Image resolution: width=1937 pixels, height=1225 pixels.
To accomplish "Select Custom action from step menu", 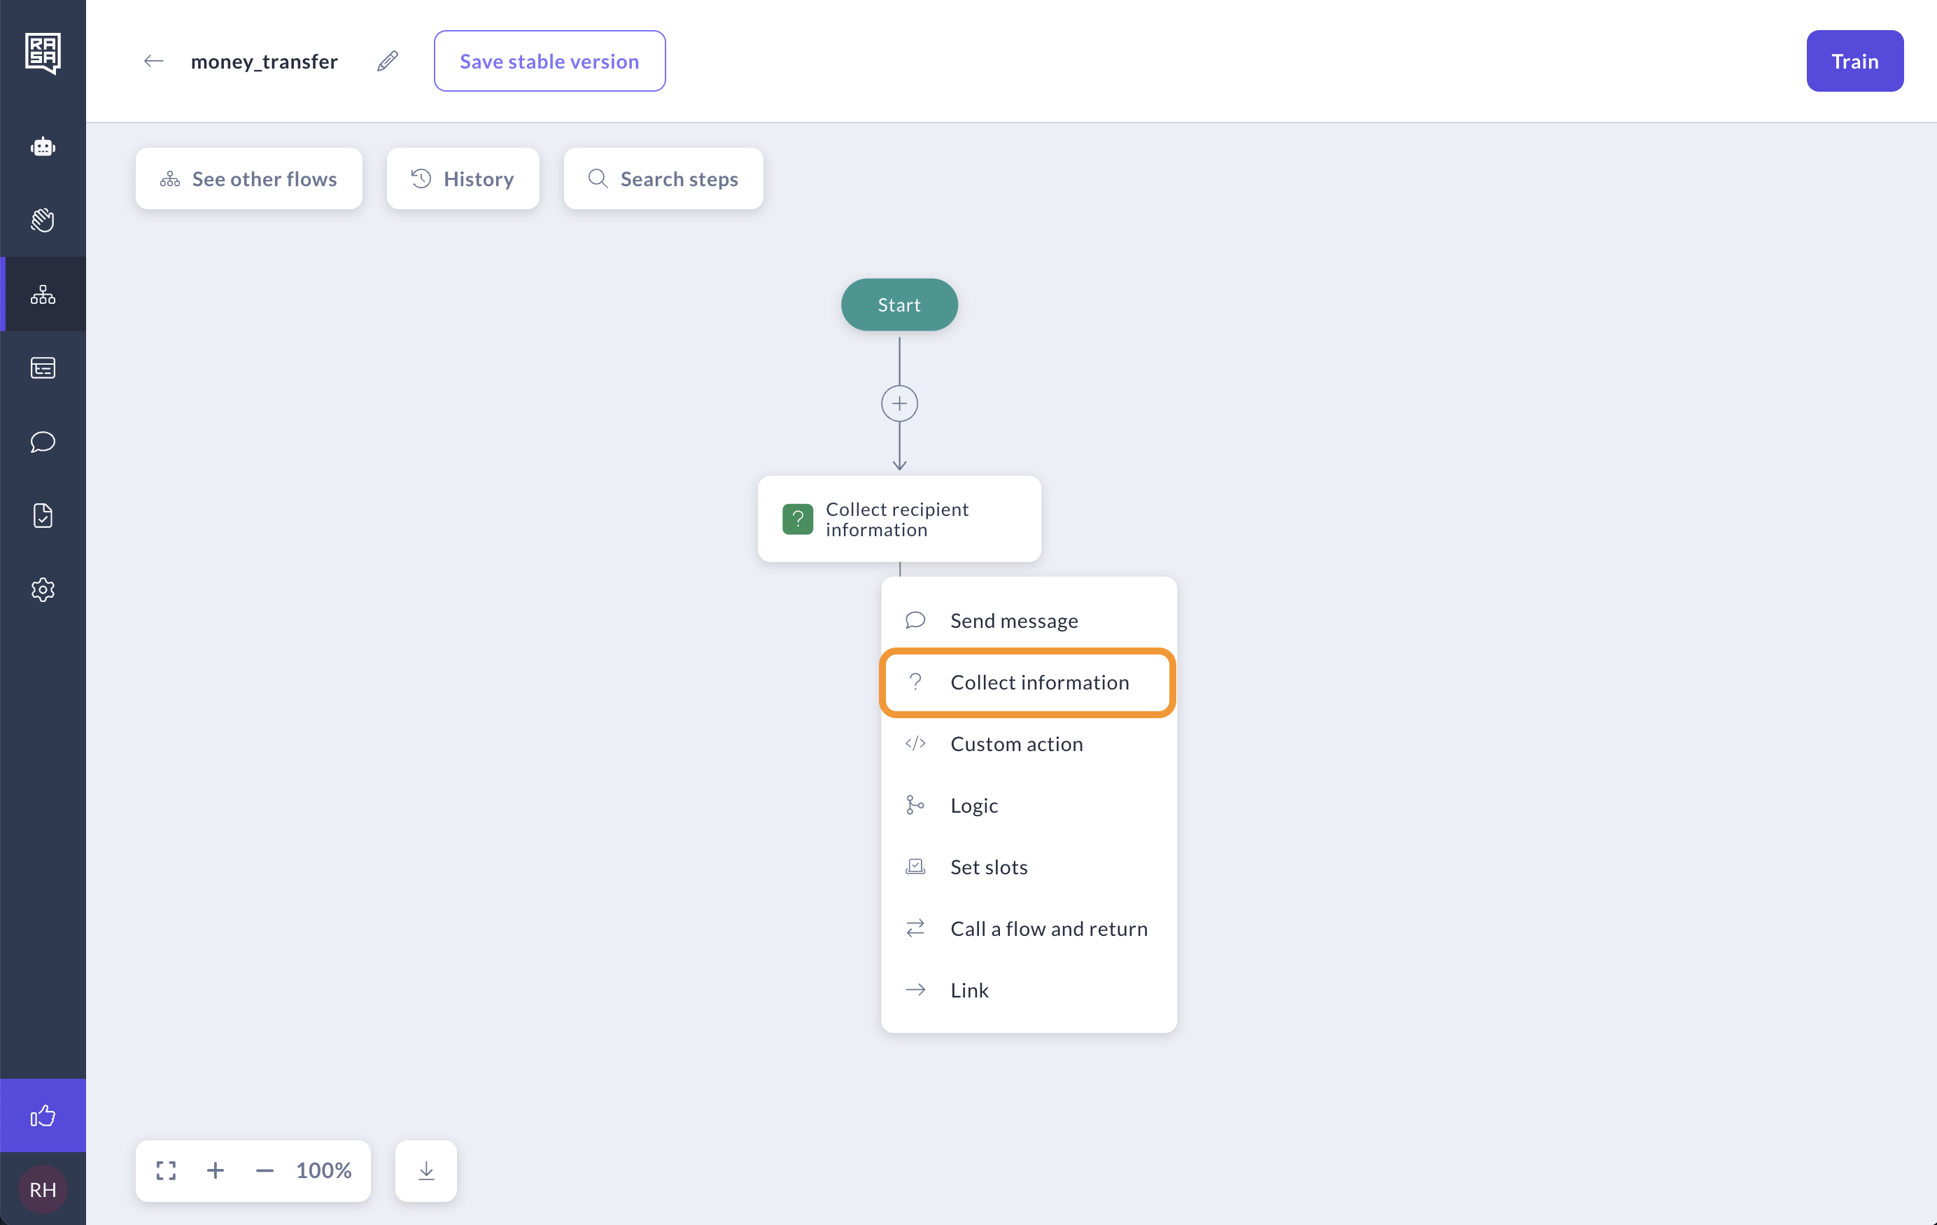I will pyautogui.click(x=1016, y=743).
